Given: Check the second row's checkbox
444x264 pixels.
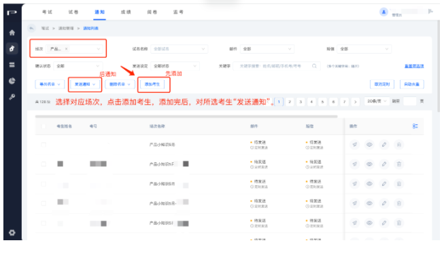Looking at the screenshot, I should point(44,164).
